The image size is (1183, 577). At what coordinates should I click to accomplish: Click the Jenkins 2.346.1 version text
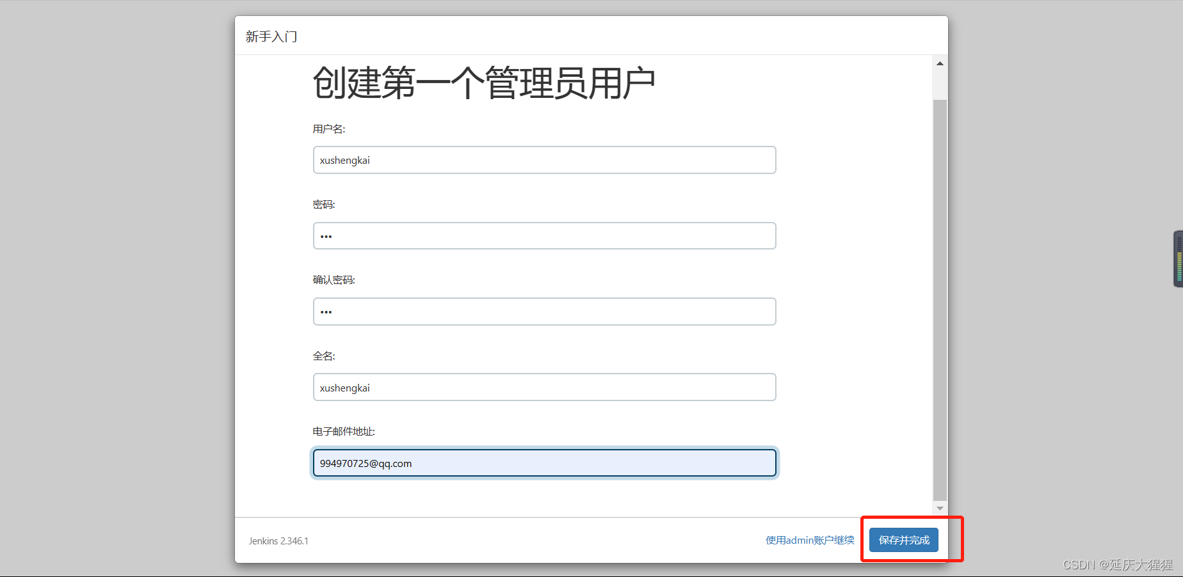tap(278, 541)
